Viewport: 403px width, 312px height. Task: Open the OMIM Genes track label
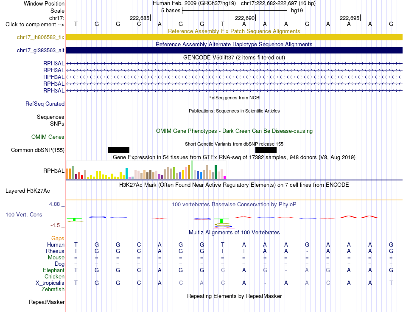tap(48, 137)
